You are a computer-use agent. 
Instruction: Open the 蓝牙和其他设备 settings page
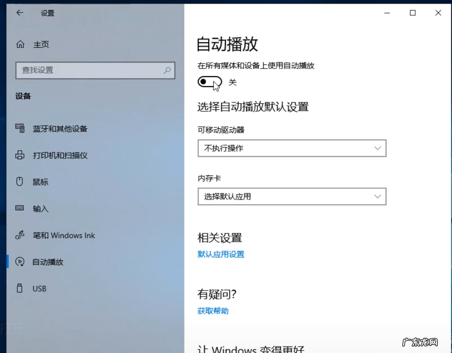point(59,129)
